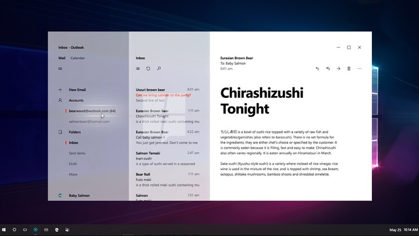Select the salmonbear@hotmail.com account
Viewport: 419px width, 236px height.
point(89,121)
